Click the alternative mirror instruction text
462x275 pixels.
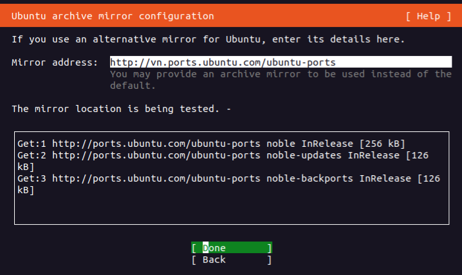[208, 39]
